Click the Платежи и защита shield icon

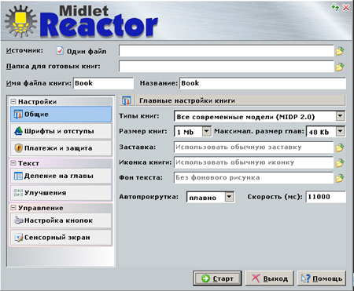click(18, 148)
